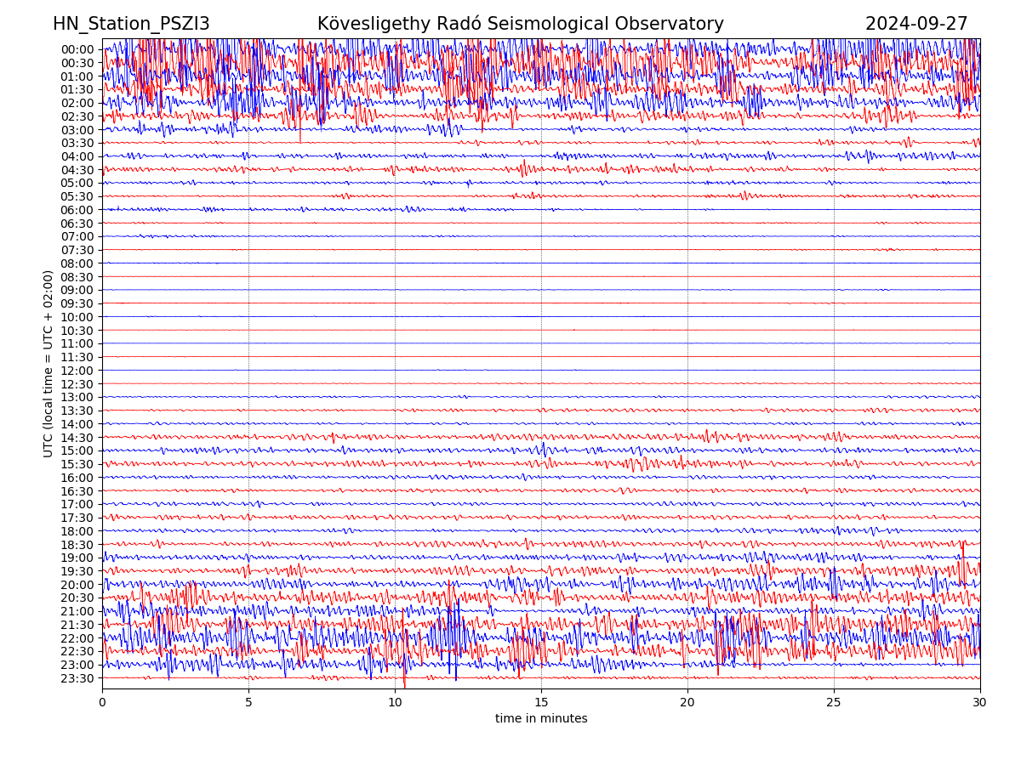The image size is (1021, 765).
Task: Click the x-axis tick labeled 0
Action: (x=102, y=703)
